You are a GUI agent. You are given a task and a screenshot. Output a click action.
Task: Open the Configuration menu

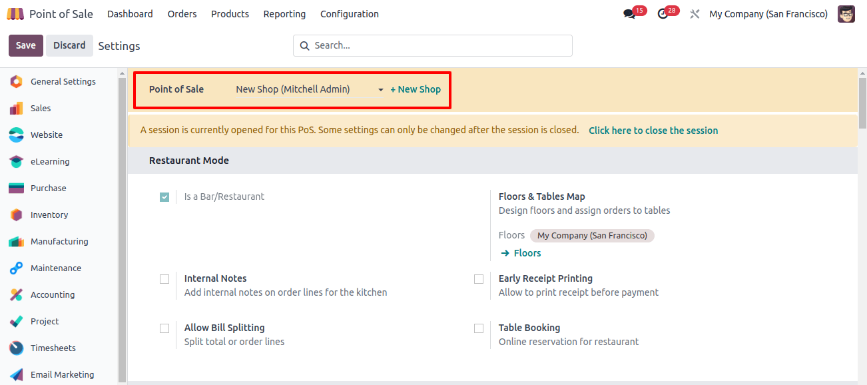click(350, 14)
